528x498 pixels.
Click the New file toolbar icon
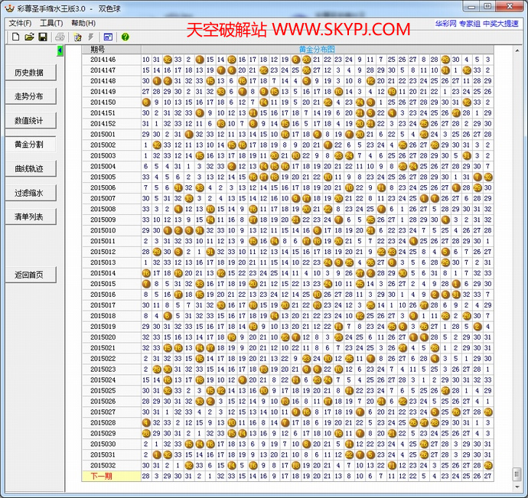15,37
